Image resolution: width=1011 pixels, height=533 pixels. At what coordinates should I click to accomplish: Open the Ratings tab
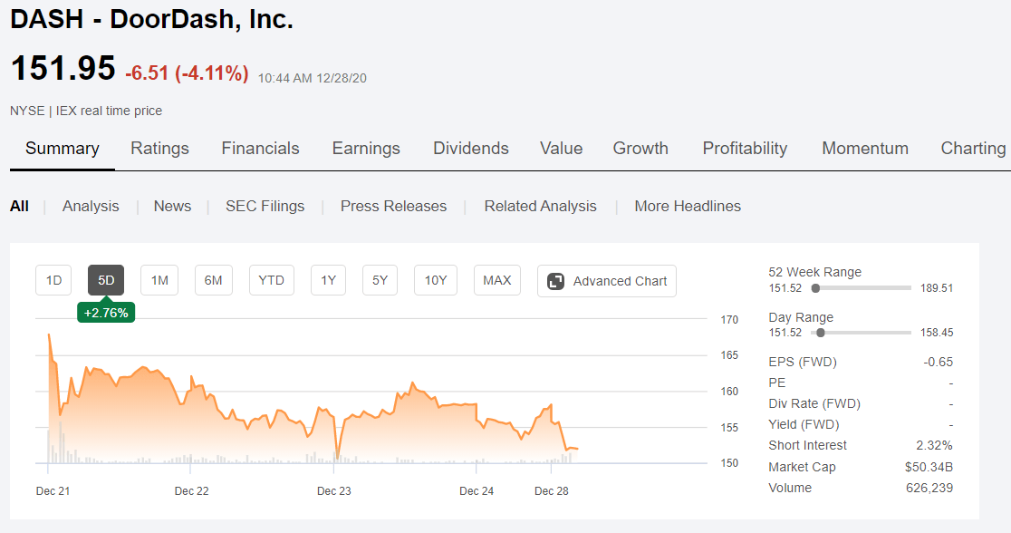(160, 149)
